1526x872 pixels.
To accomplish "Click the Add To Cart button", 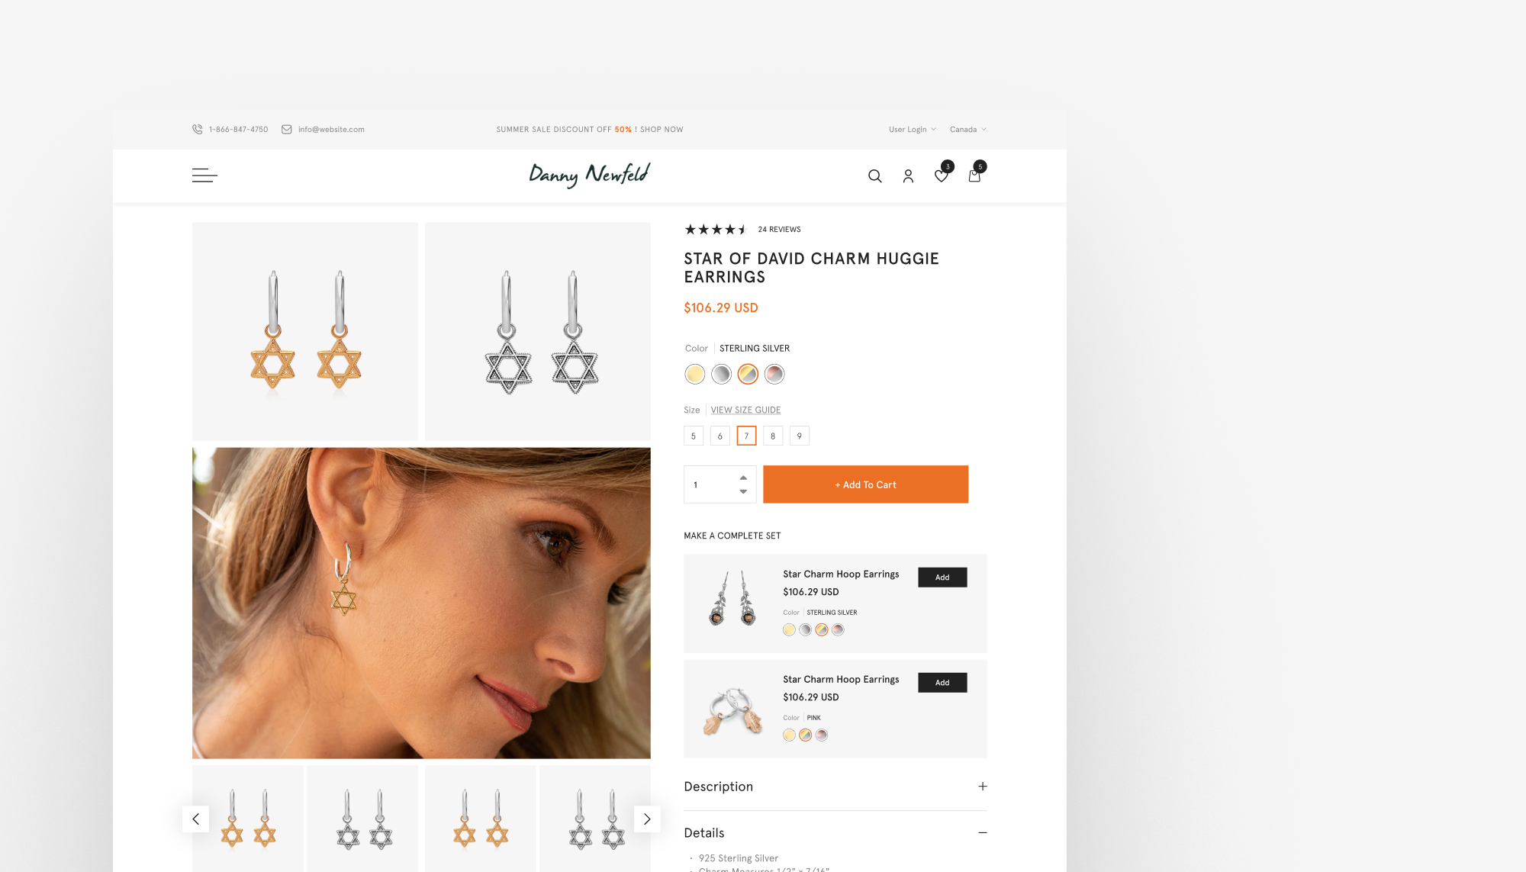I will pyautogui.click(x=865, y=484).
